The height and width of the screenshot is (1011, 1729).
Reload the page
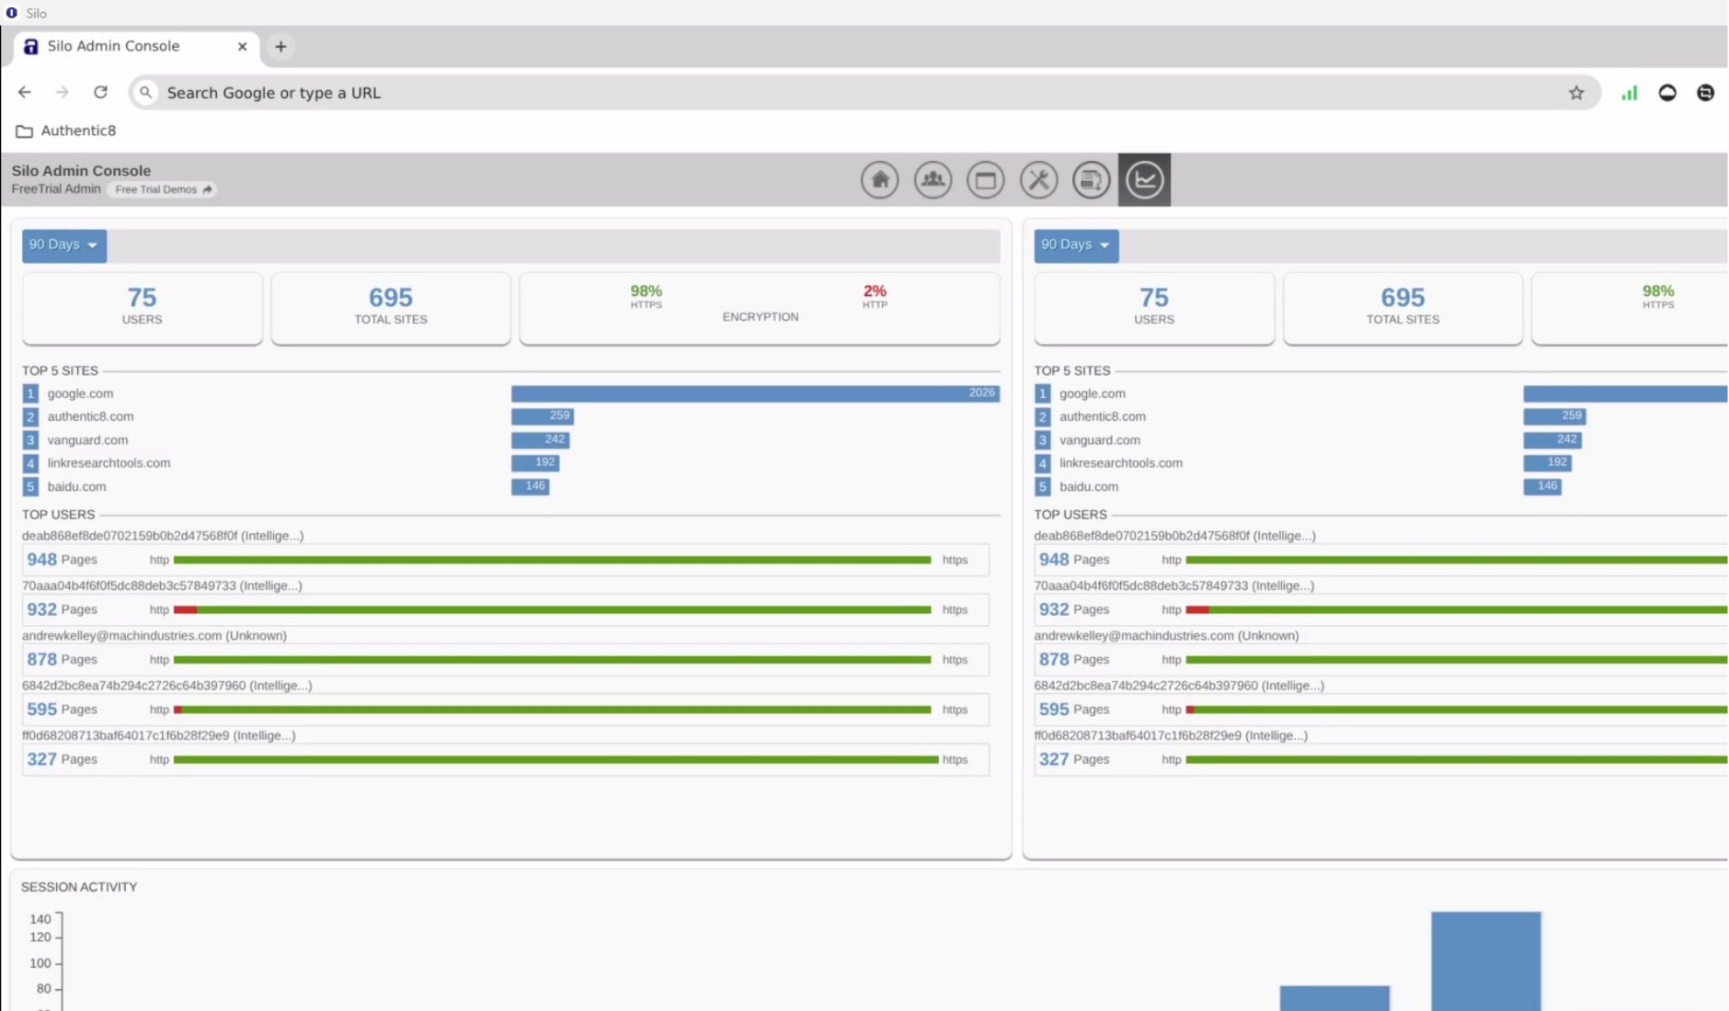100,92
